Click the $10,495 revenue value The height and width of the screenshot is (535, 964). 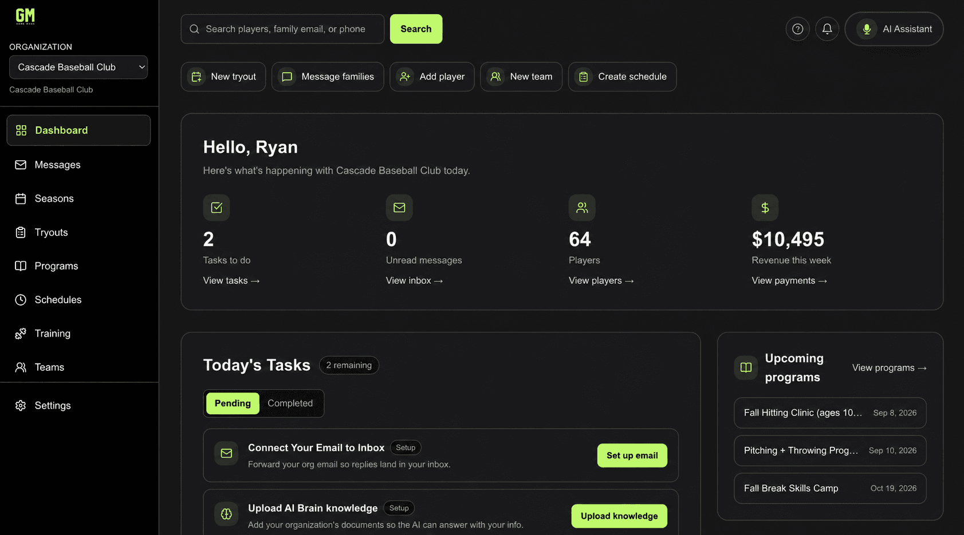coord(788,239)
